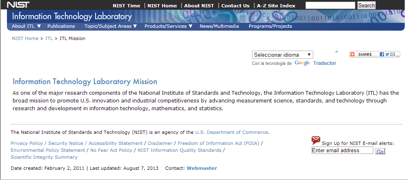Go to NIST Home in the breadcrumb
Viewport: 408px width, 180px height.
point(25,38)
